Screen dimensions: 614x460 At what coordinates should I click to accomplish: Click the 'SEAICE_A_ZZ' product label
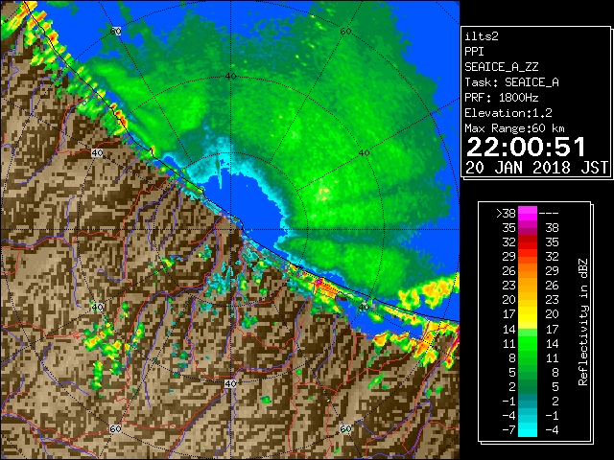click(x=502, y=67)
